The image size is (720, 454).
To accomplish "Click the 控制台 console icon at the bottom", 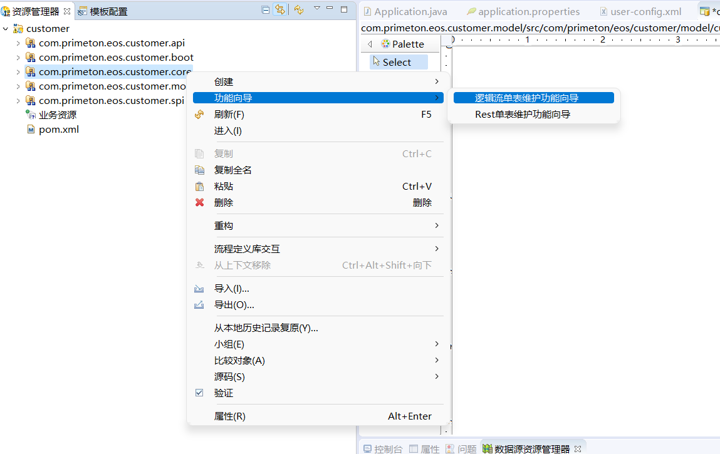I will 367,449.
